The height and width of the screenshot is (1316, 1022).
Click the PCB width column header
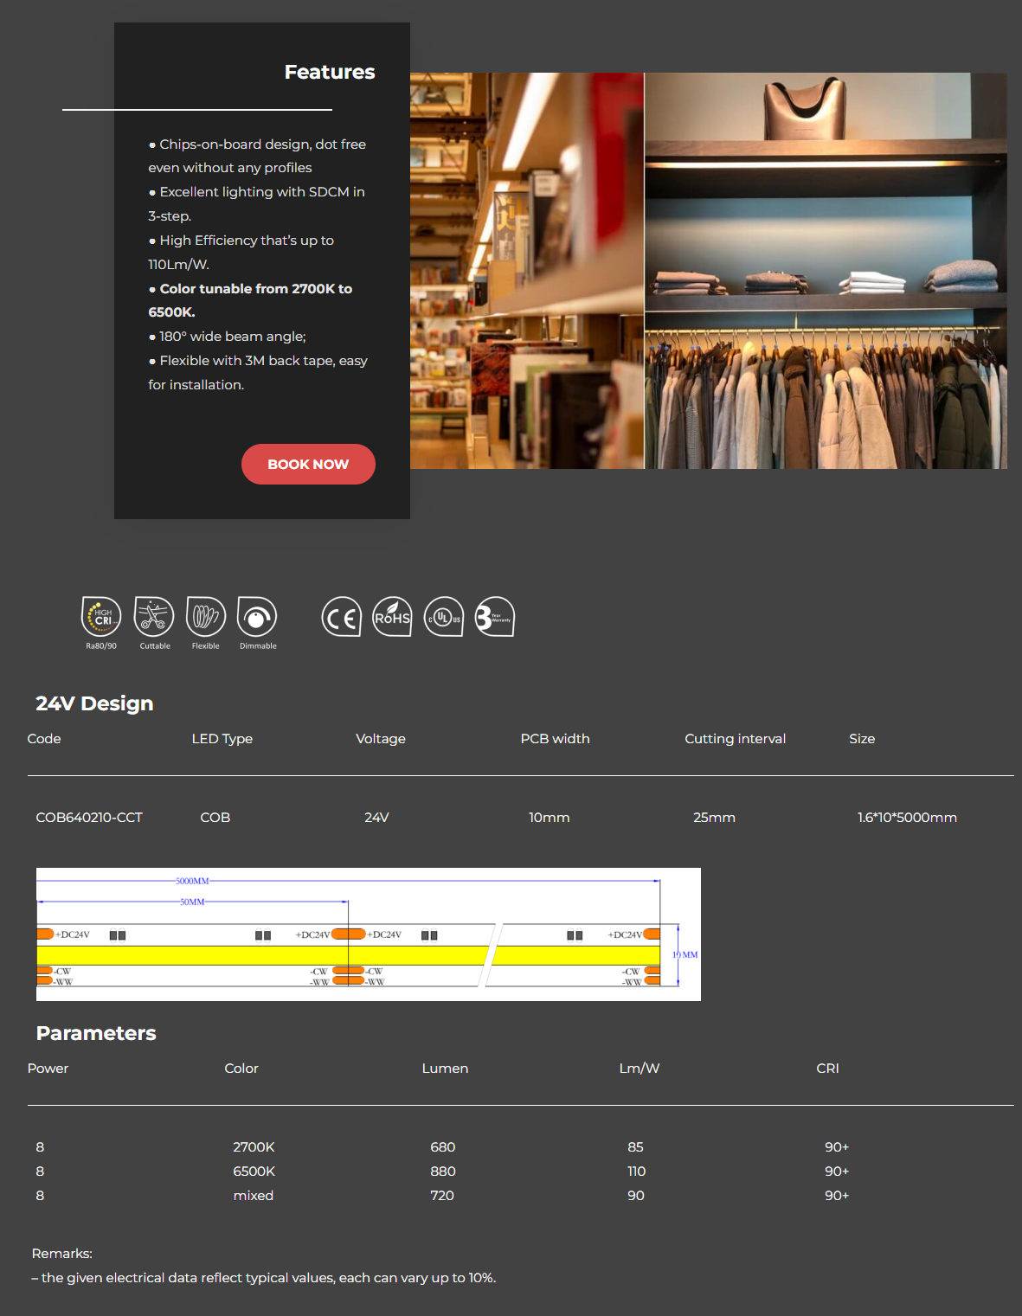click(555, 739)
